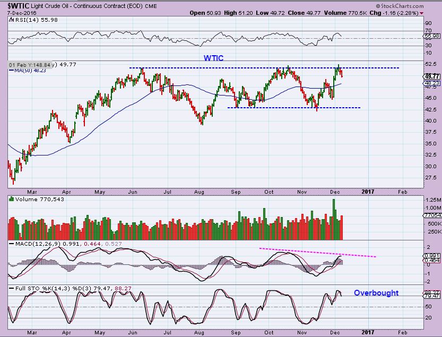Click the WTIC chart title annotation

coord(213,58)
